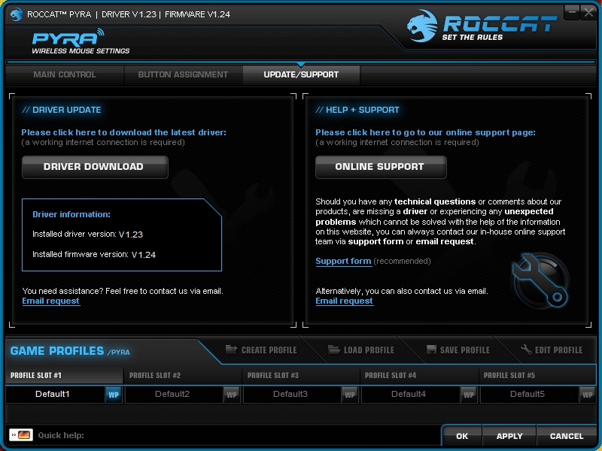Click the OK button

tap(462, 436)
